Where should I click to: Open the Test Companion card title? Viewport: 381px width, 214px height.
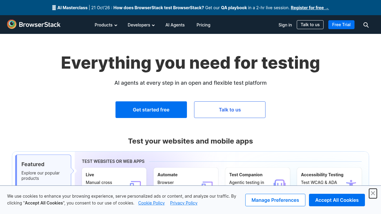[x=246, y=175]
